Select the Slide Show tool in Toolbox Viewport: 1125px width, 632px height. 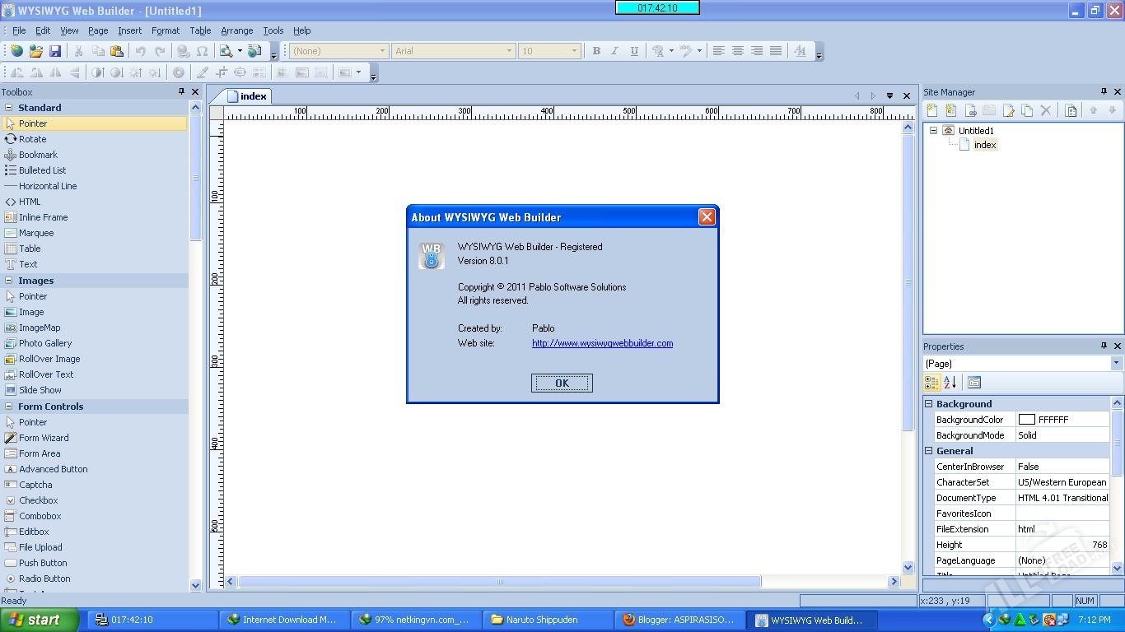pos(40,390)
